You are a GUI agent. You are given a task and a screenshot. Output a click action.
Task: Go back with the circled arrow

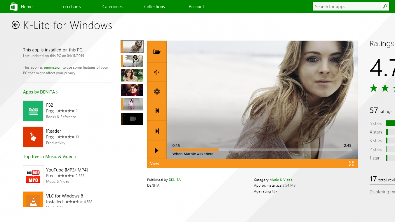point(15,25)
